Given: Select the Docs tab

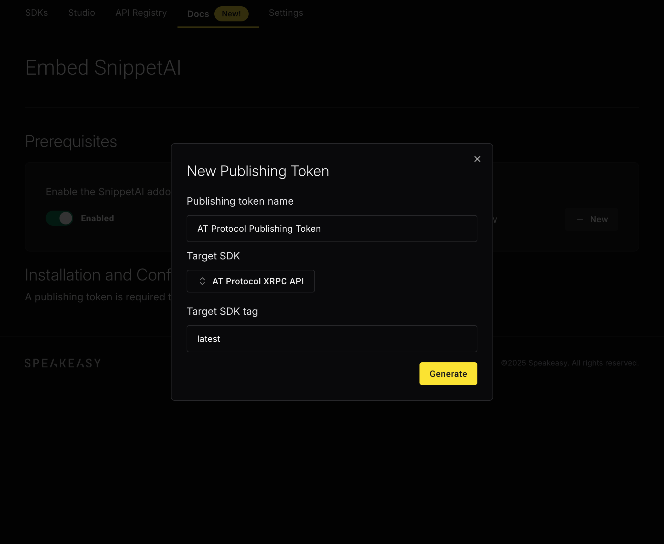Looking at the screenshot, I should click(x=198, y=14).
